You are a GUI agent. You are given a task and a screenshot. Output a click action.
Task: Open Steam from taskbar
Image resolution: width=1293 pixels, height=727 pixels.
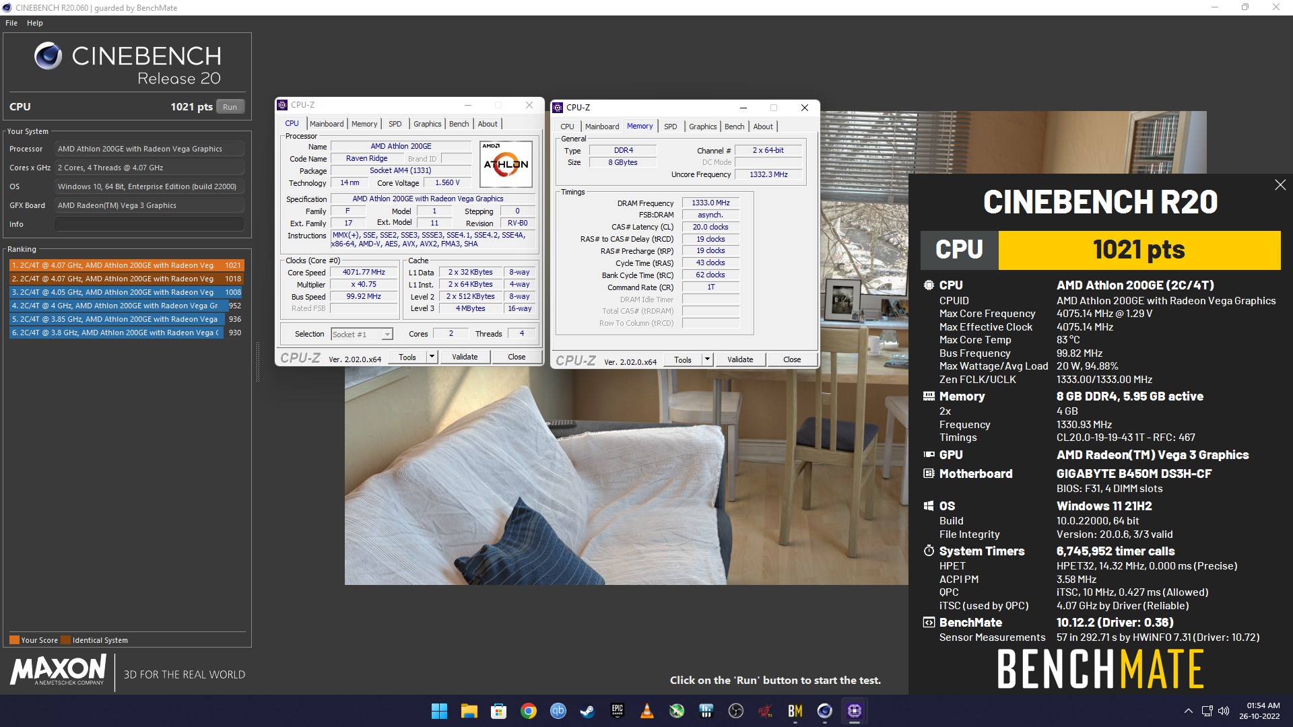coord(588,711)
